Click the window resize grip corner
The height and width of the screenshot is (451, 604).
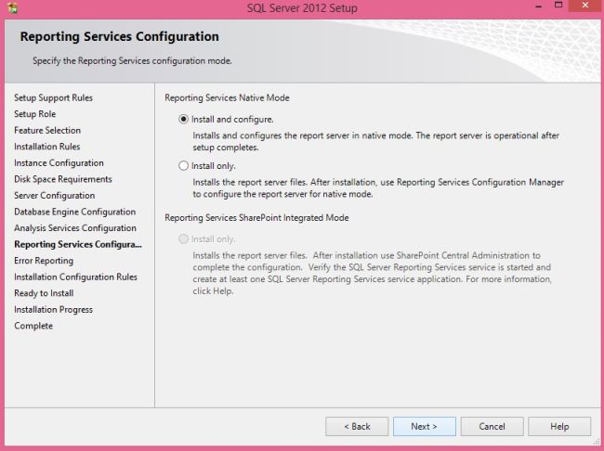(597, 442)
